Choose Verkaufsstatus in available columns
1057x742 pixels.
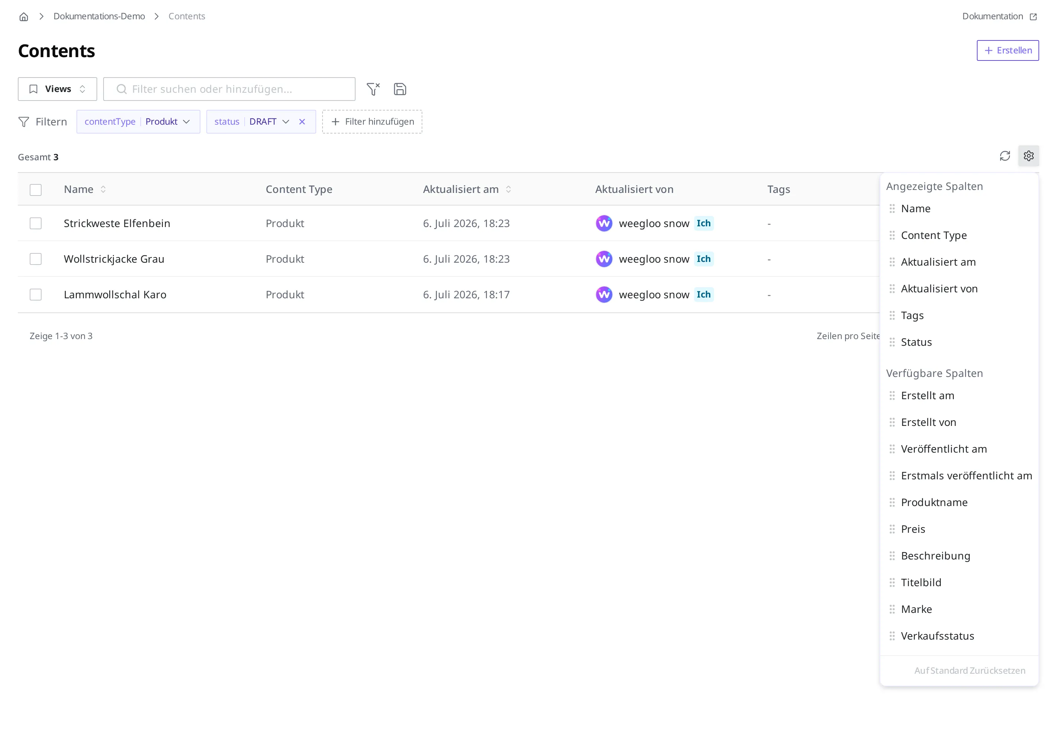pos(937,636)
